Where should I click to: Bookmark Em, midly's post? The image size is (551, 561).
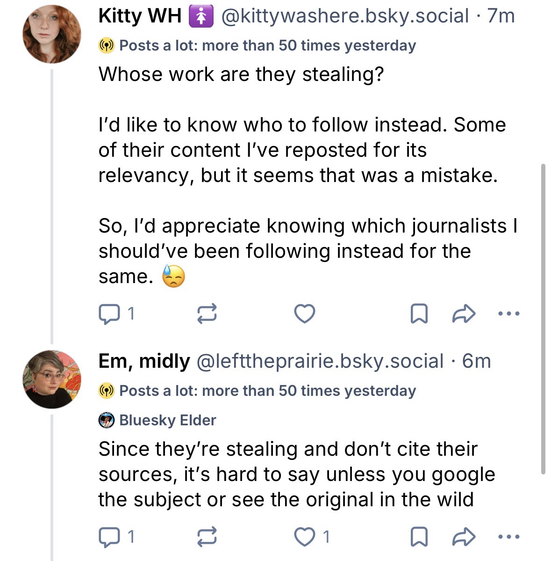tap(419, 536)
